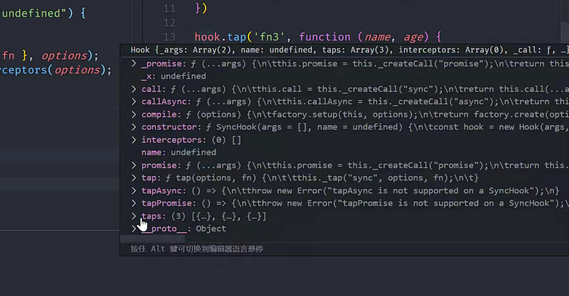Expand the taps array with 3 items
Viewport: 569px width, 296px height.
pyautogui.click(x=134, y=216)
